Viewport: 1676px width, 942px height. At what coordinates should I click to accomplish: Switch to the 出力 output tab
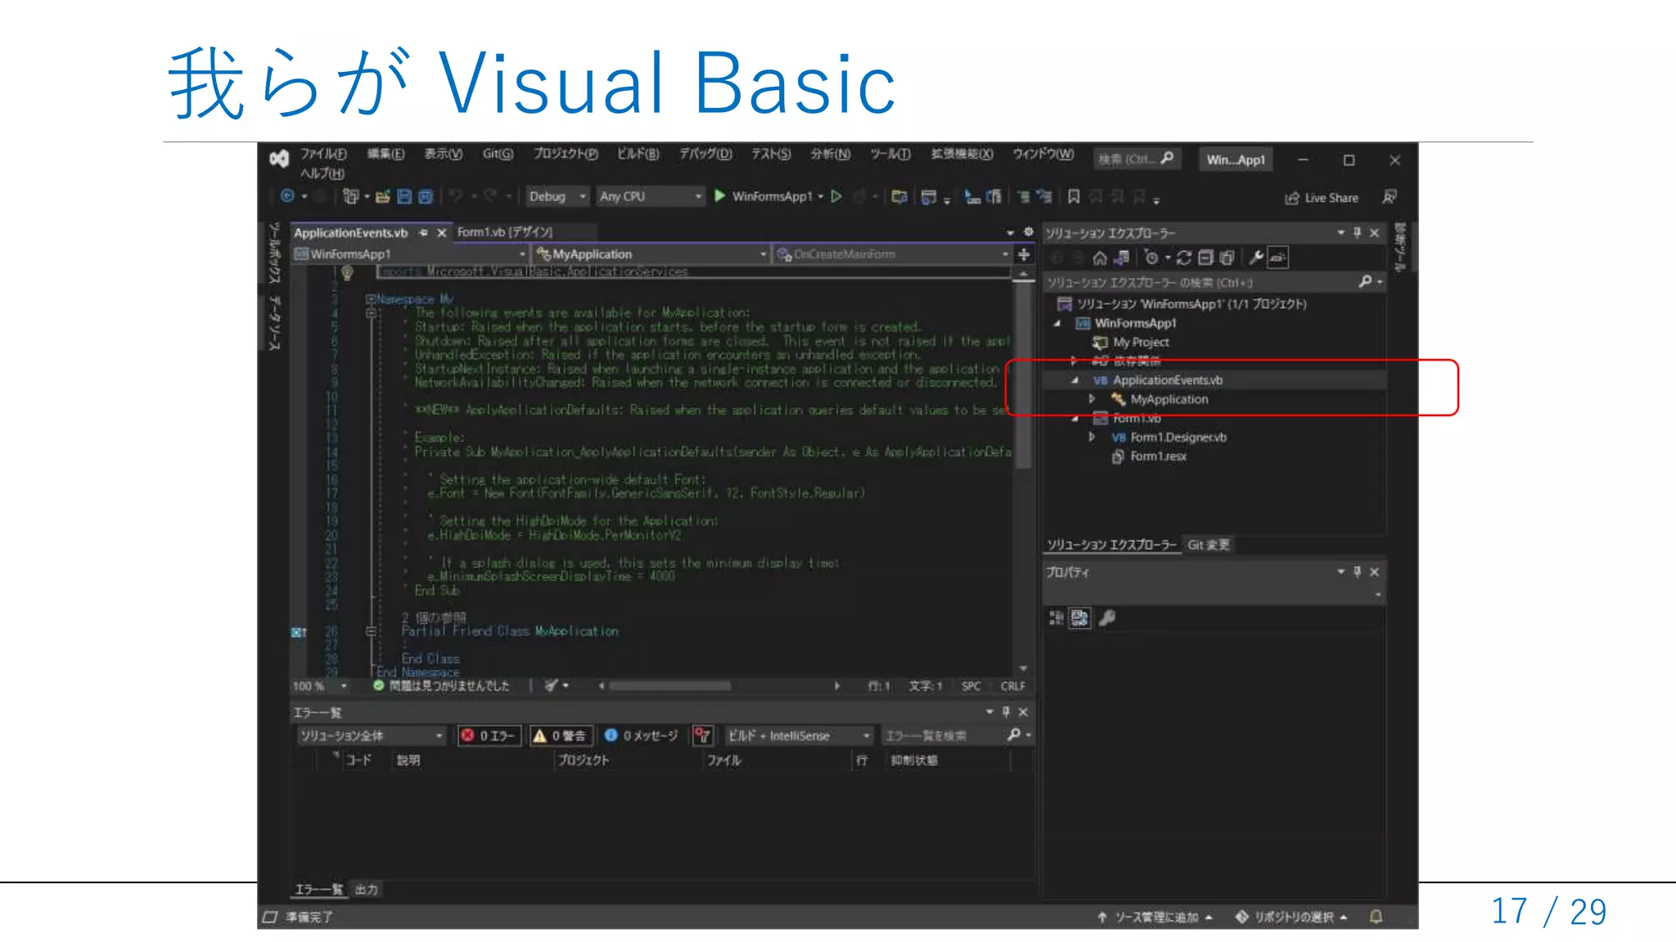click(367, 889)
